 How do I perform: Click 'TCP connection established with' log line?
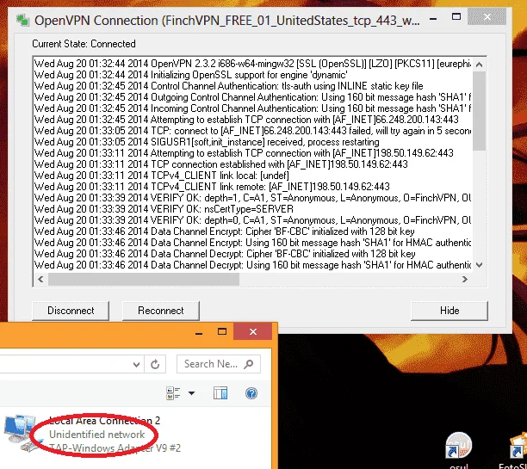pyautogui.click(x=220, y=164)
